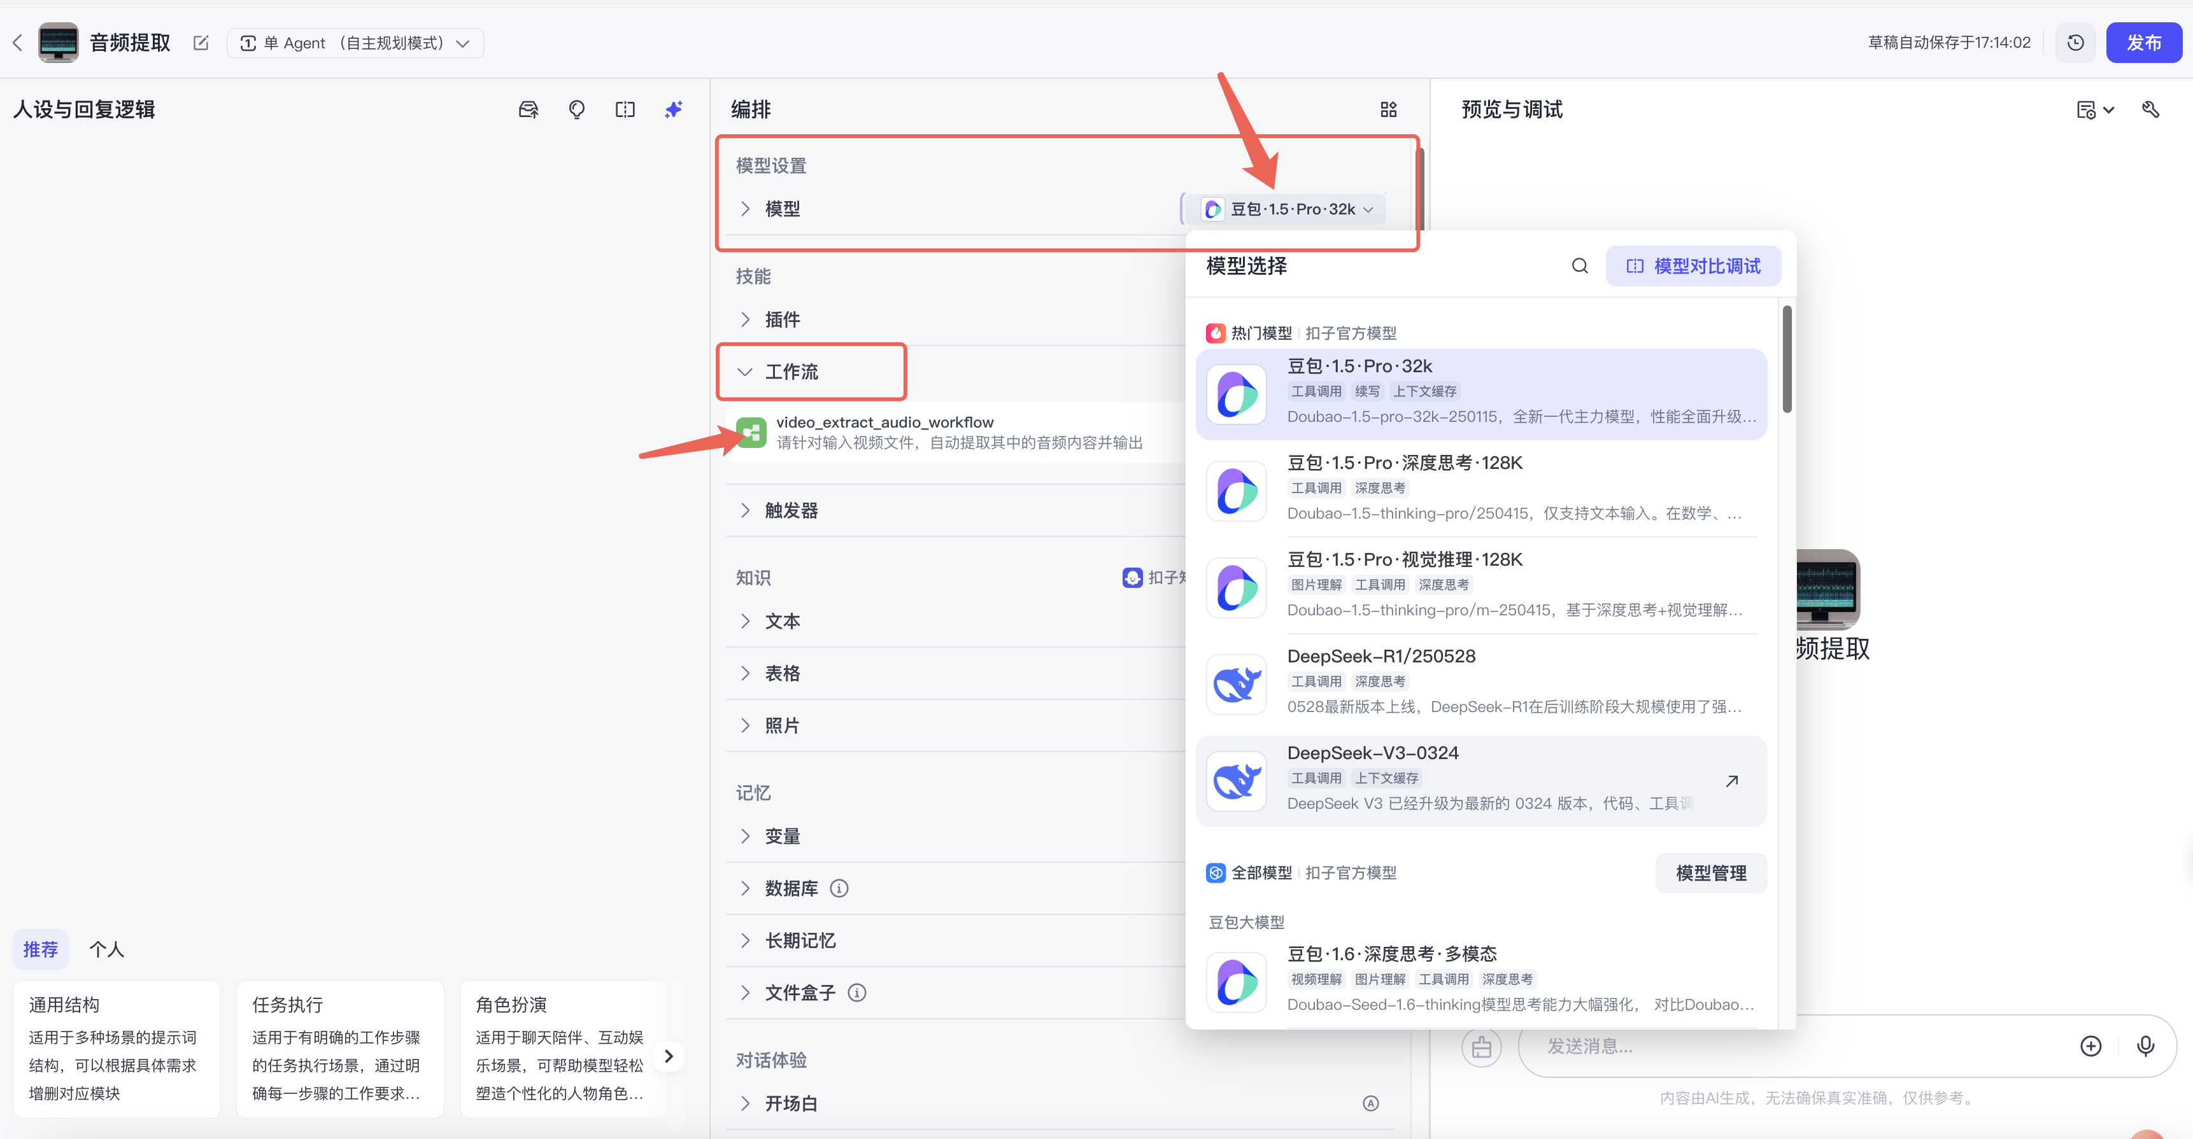
Task: Click the next arrow on template carousel
Action: point(669,1056)
